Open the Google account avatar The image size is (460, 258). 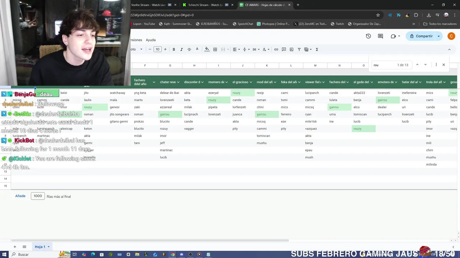click(451, 36)
